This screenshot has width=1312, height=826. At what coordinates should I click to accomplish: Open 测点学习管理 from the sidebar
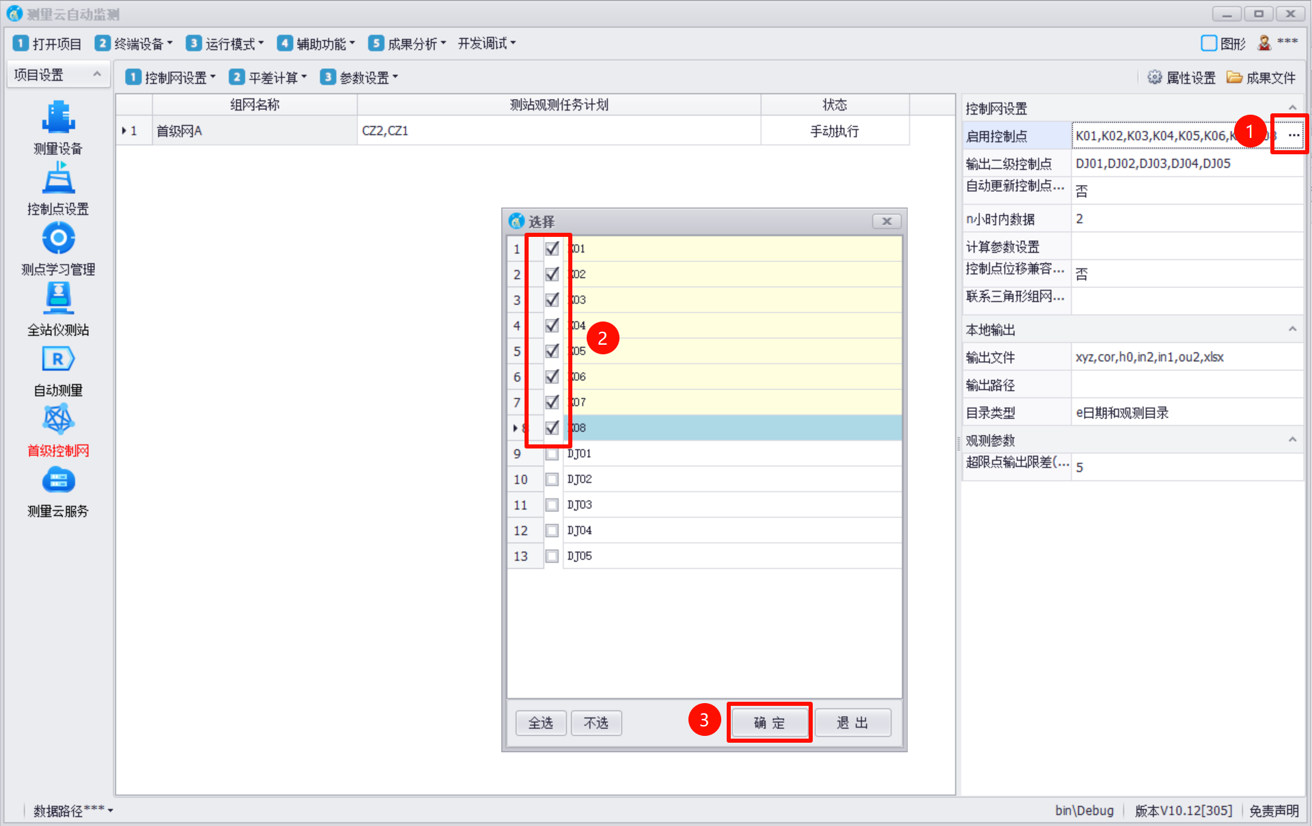click(x=58, y=239)
